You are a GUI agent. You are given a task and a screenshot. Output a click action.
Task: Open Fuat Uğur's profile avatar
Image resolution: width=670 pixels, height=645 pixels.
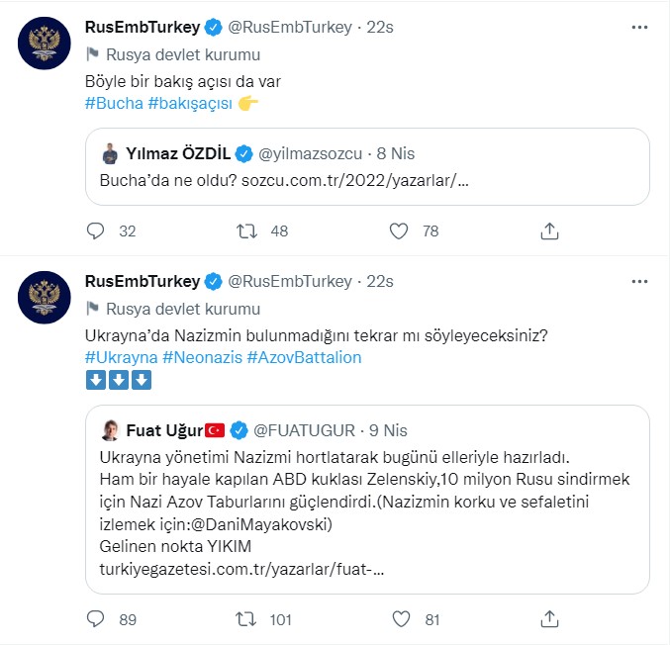point(111,429)
